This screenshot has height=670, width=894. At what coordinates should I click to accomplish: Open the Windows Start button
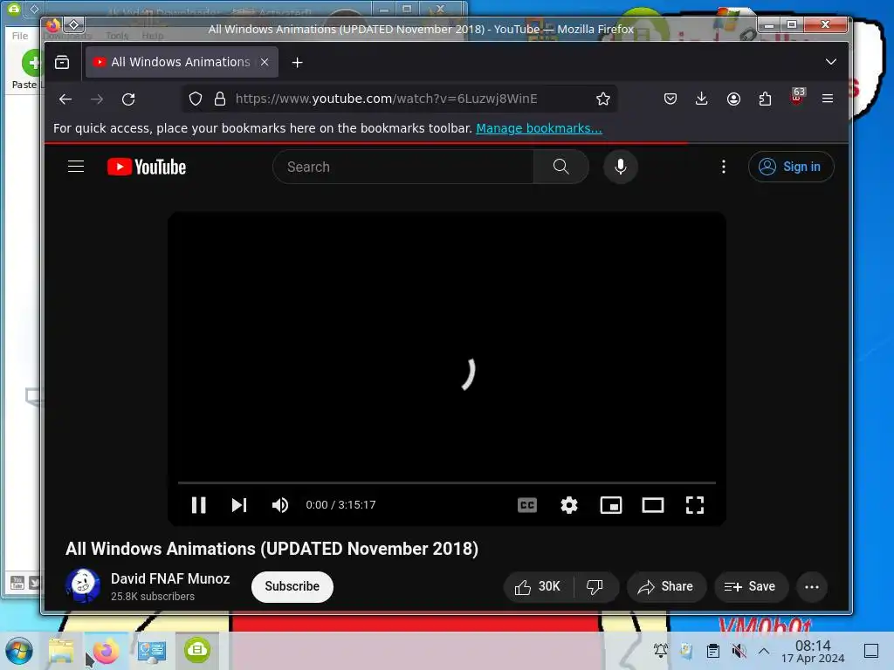coord(19,651)
